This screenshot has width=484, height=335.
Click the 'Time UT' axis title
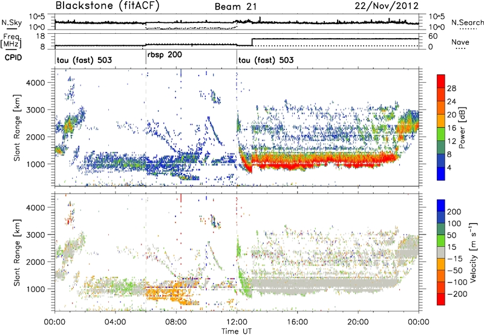[237, 331]
